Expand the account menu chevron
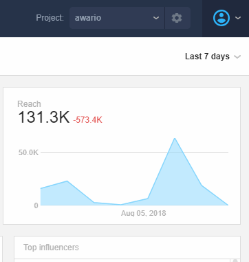This screenshot has height=262, width=249. pos(238,18)
